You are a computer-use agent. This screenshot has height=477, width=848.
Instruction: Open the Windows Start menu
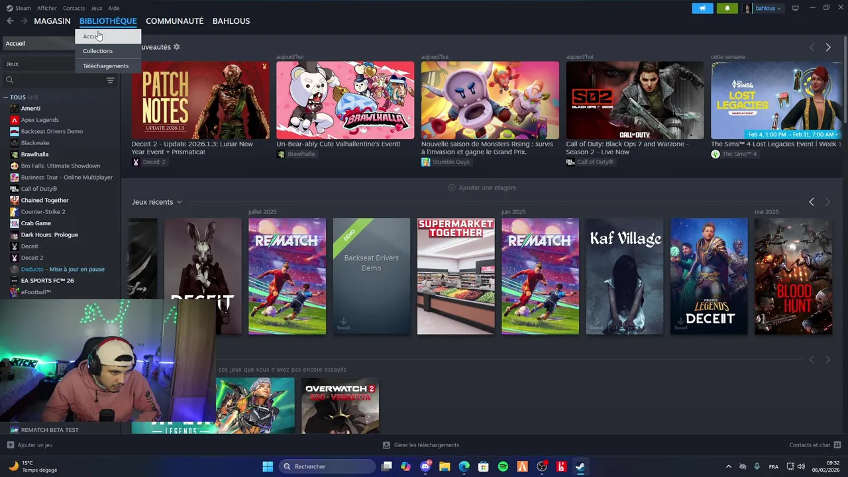coord(268,466)
